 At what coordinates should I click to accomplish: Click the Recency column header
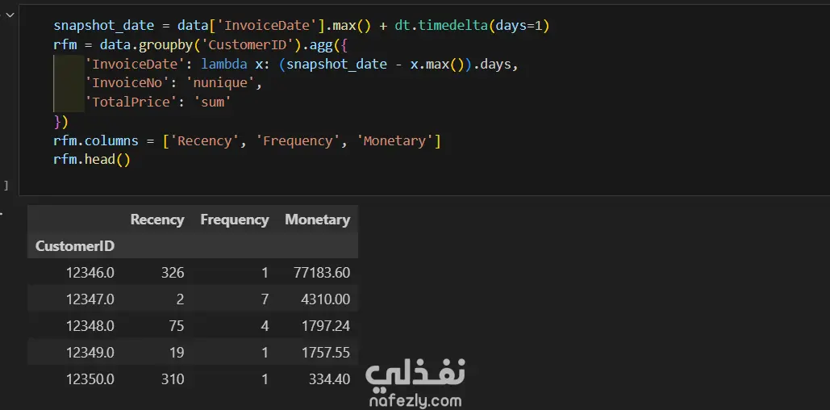[x=157, y=220]
